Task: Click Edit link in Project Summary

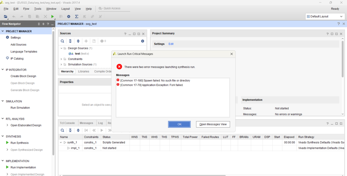Action: click(171, 44)
